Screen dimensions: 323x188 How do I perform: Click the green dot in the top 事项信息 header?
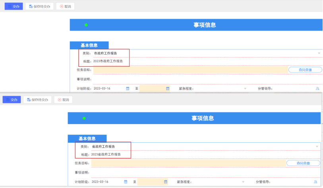(86, 25)
